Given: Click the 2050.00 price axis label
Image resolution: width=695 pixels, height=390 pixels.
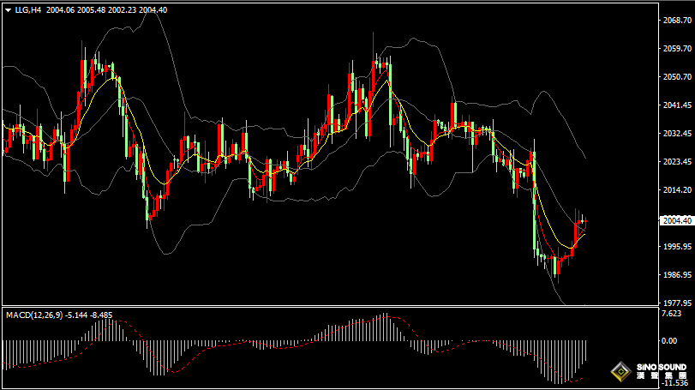Looking at the screenshot, I should pyautogui.click(x=677, y=77).
